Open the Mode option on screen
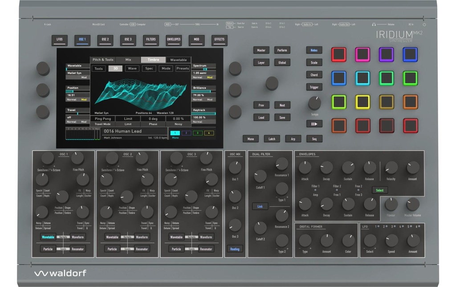Viewport: 456px width, 287px height. (166, 68)
